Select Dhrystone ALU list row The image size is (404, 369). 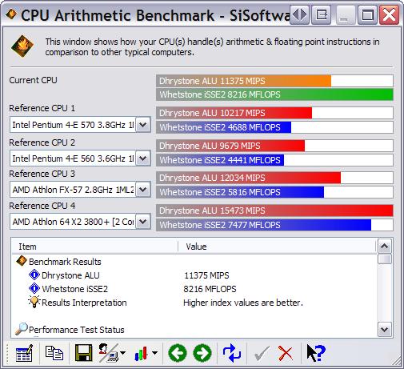194,275
